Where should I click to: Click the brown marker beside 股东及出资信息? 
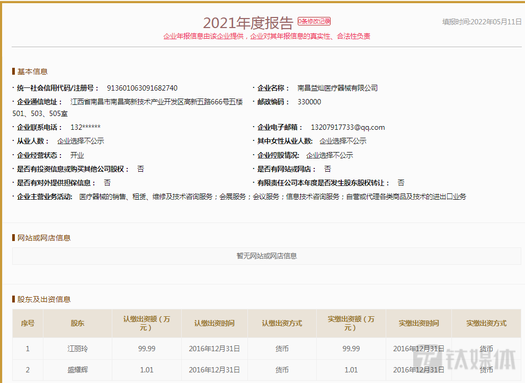[14, 299]
